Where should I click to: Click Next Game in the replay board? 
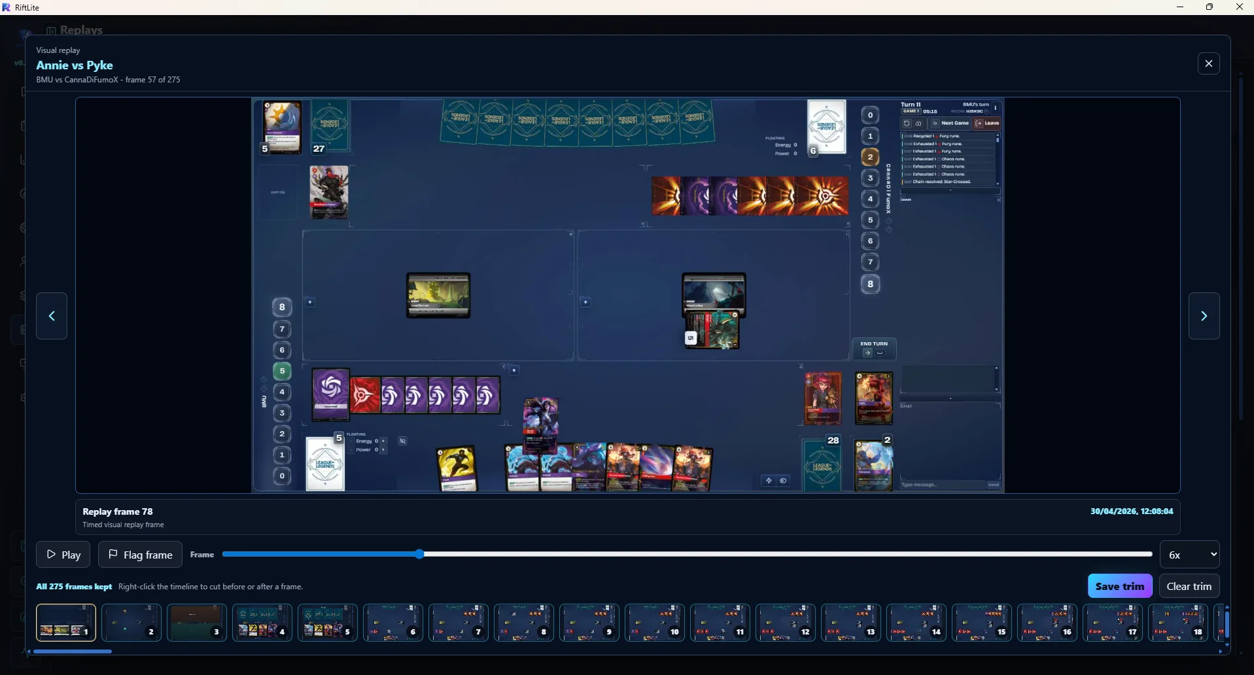click(x=950, y=123)
